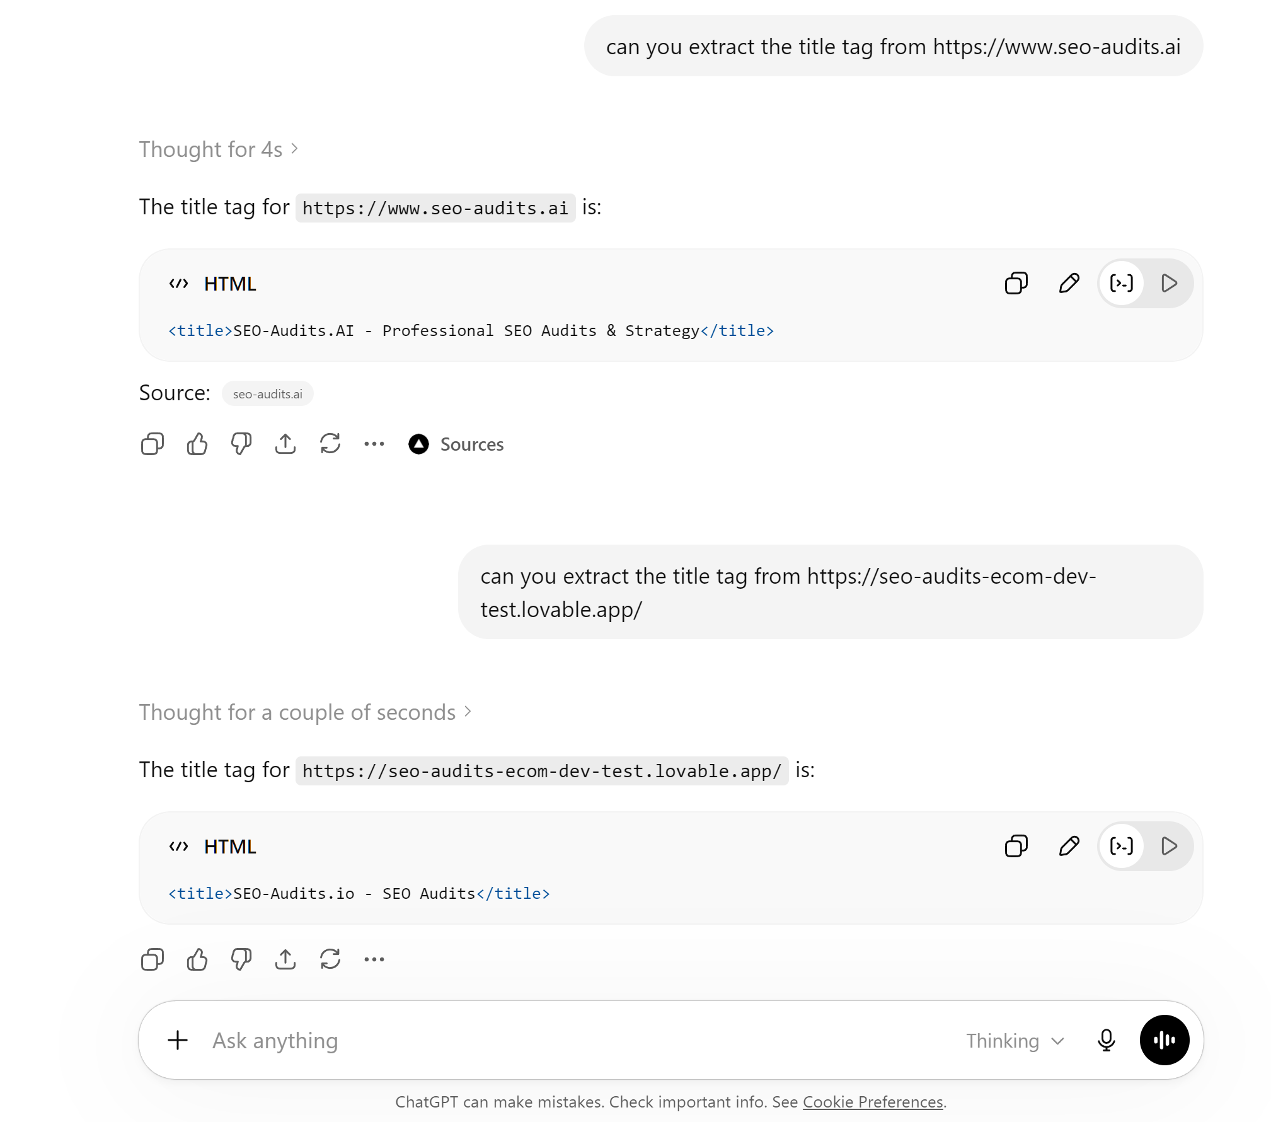The image size is (1271, 1122).
Task: Edit the second HTML code block
Action: (1069, 846)
